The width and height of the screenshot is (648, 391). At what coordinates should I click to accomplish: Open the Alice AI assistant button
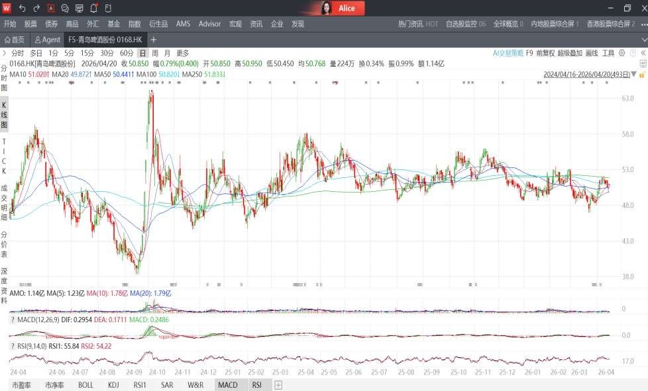(339, 8)
